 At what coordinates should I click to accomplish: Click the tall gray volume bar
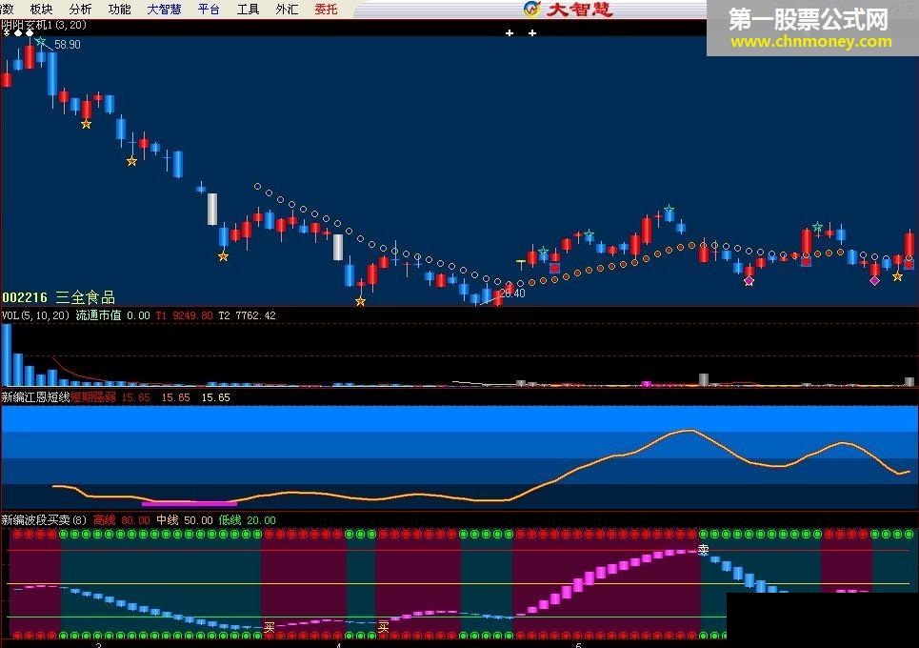pos(704,379)
